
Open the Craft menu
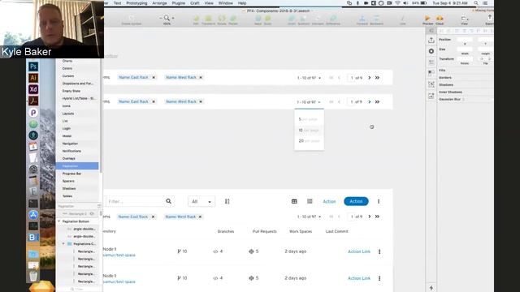[x=195, y=3]
